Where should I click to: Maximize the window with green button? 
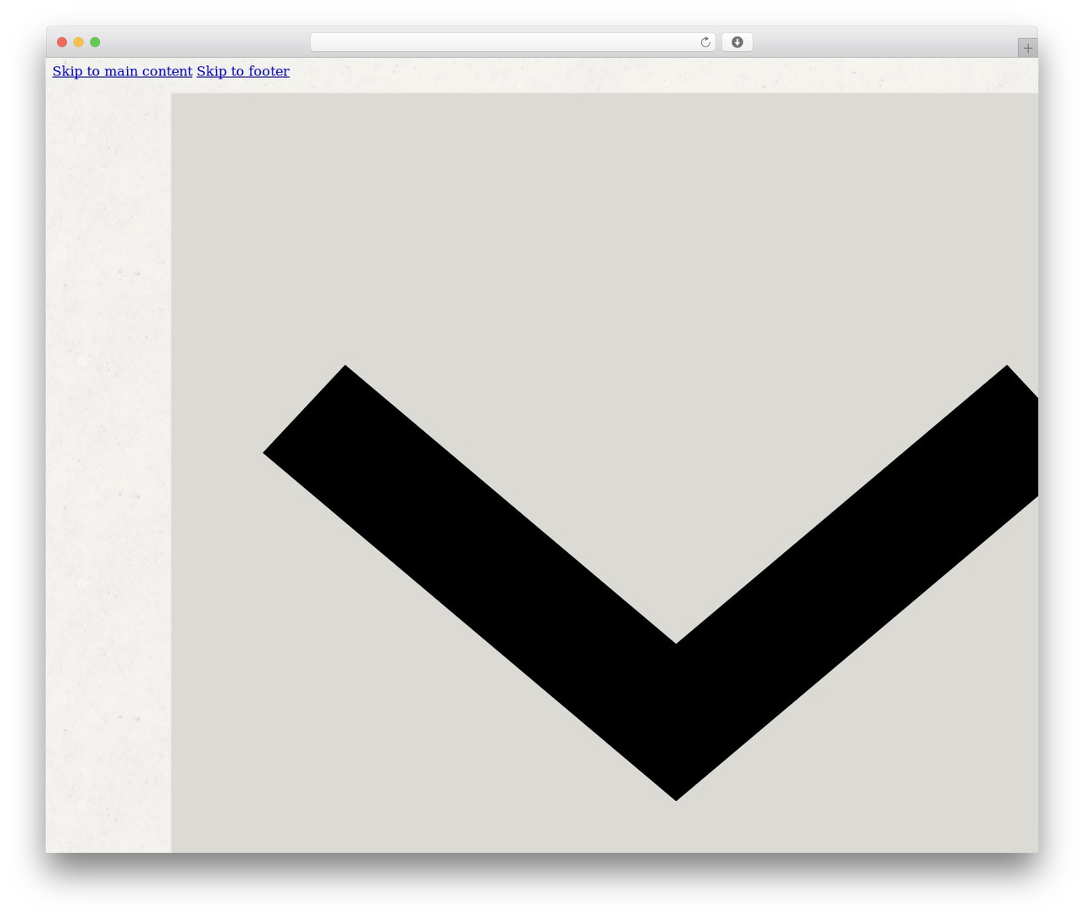pyautogui.click(x=95, y=42)
